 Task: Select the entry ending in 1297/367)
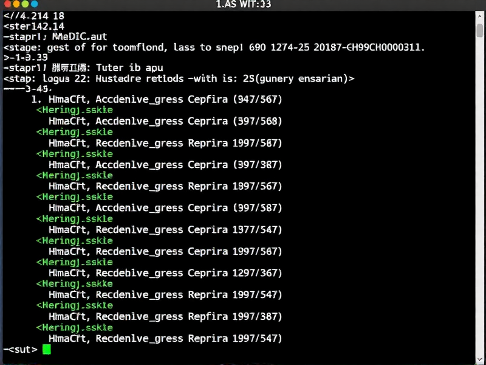click(x=165, y=273)
